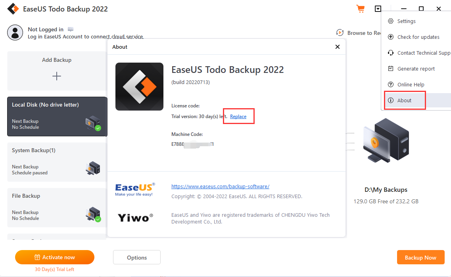Click the user account avatar icon
The height and width of the screenshot is (277, 451).
[15, 32]
